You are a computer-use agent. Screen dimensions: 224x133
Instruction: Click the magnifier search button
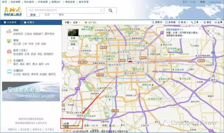pyautogui.click(x=110, y=10)
